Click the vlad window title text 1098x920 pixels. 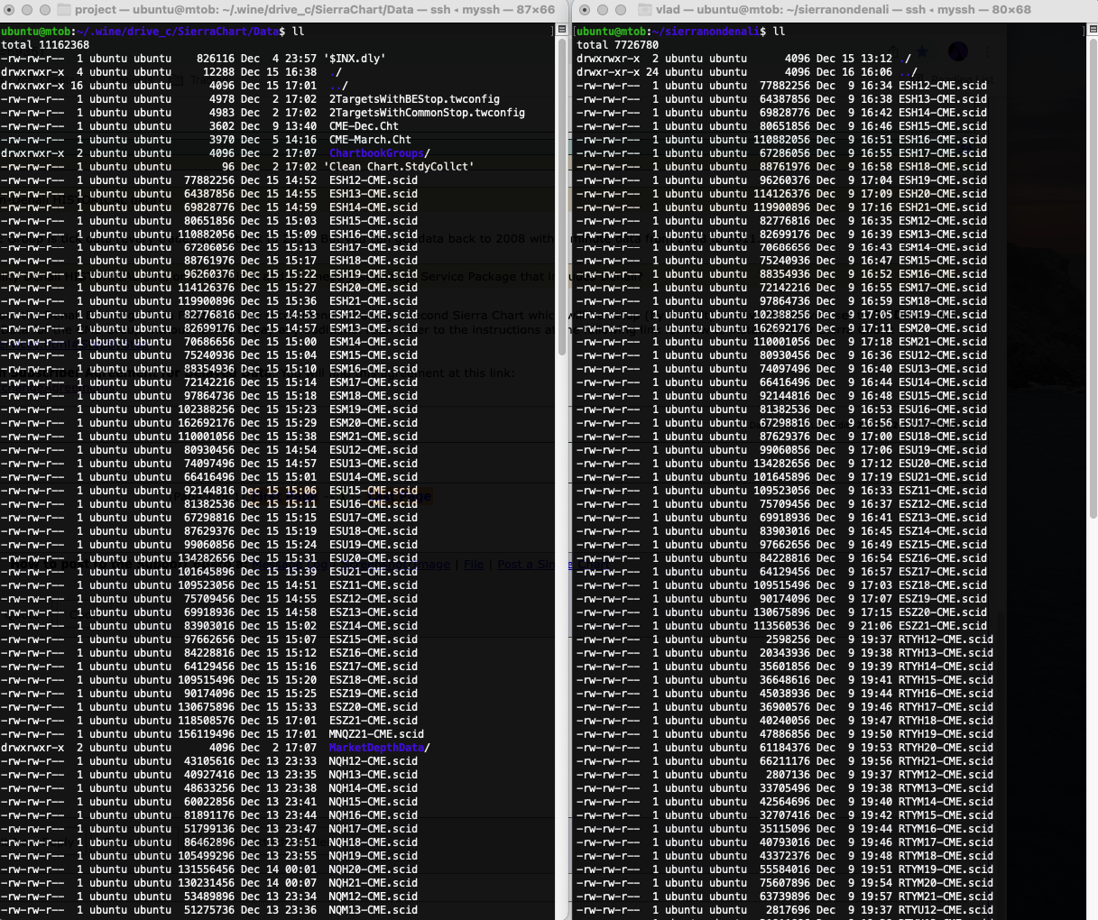coord(843,10)
